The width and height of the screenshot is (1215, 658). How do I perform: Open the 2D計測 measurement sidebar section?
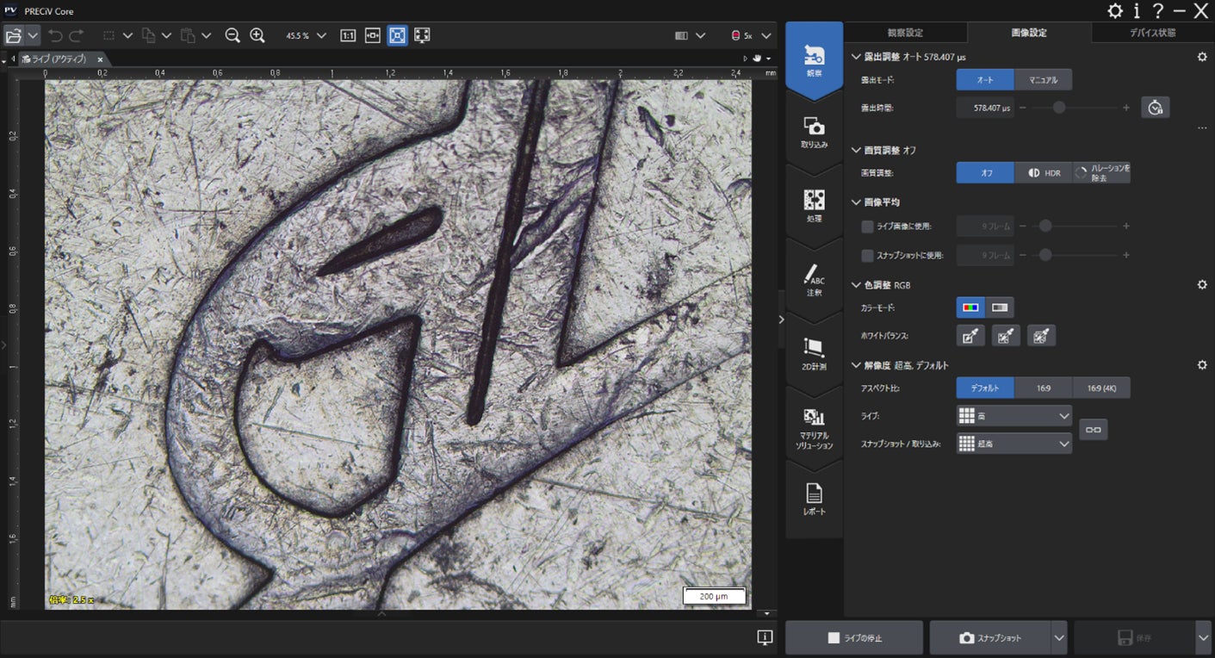click(814, 354)
